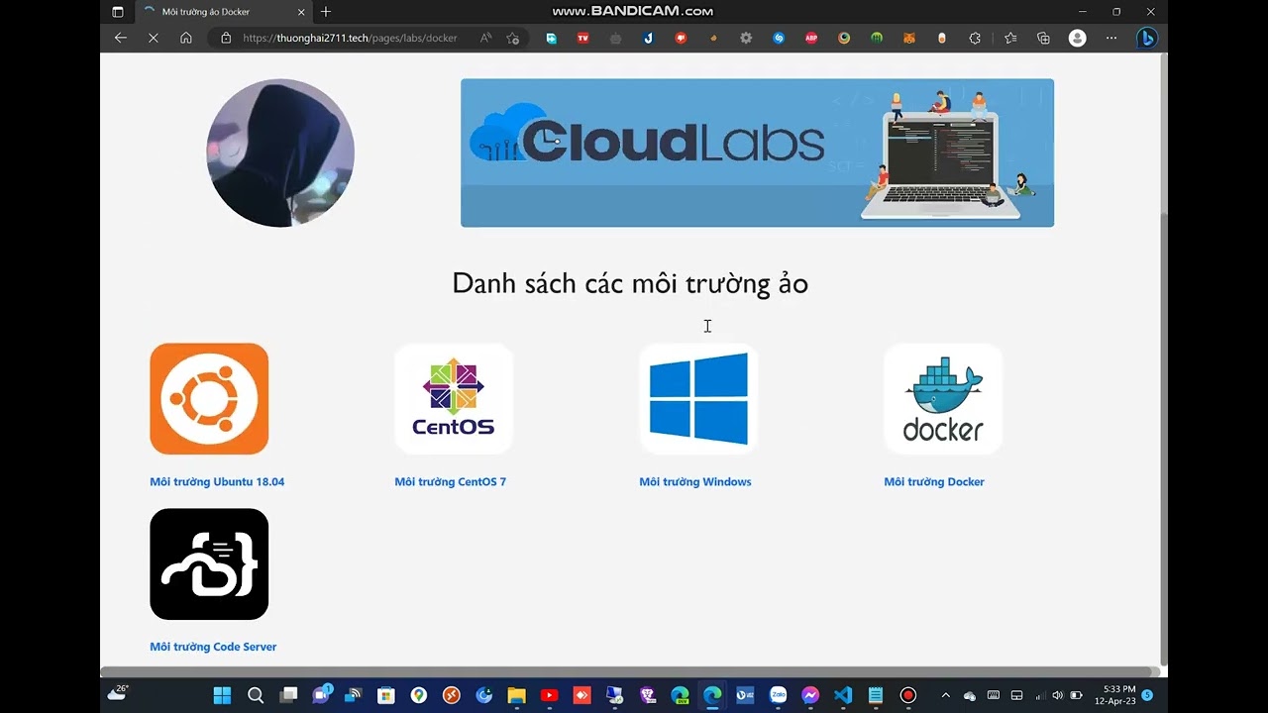This screenshot has height=713, width=1268.
Task: Open the Windows Start menu
Action: coord(222,695)
